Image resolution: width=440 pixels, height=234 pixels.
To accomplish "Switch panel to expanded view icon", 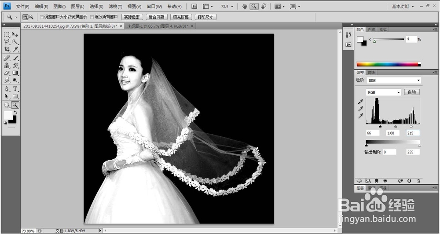I will point(367,181).
